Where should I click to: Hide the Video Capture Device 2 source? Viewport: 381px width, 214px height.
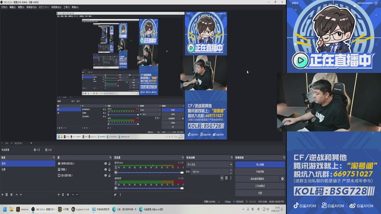[105, 164]
